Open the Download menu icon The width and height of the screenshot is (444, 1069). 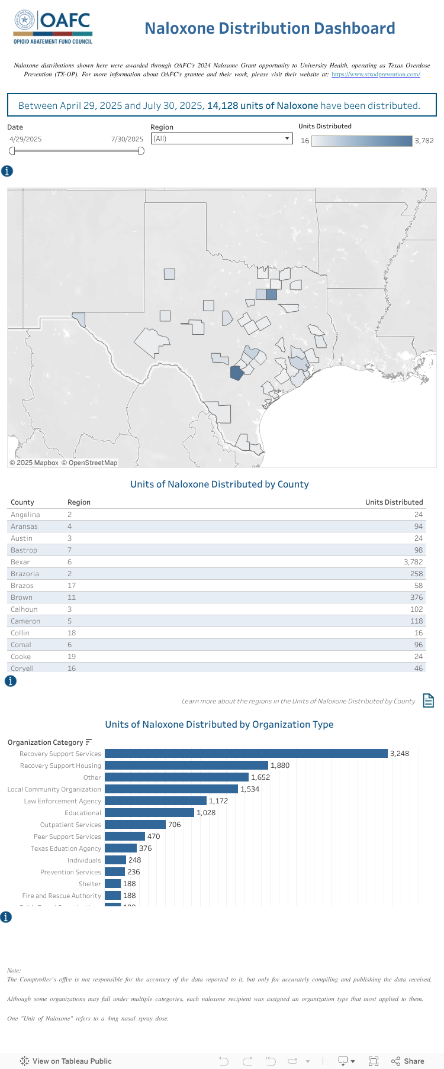click(x=346, y=1061)
